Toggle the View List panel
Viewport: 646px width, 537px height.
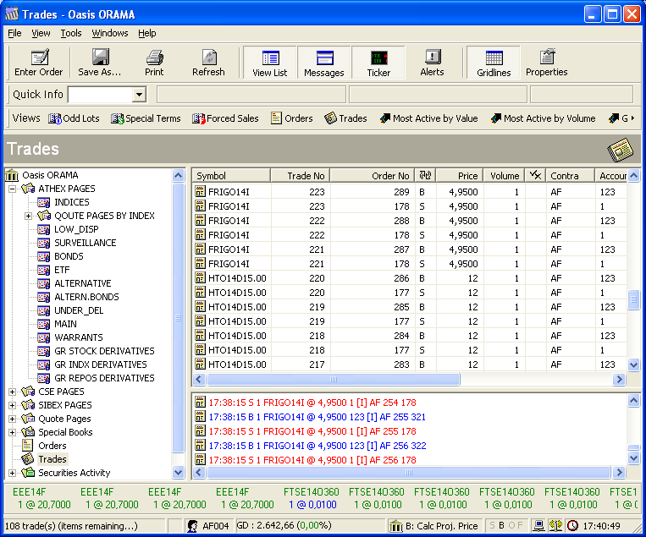coord(270,63)
